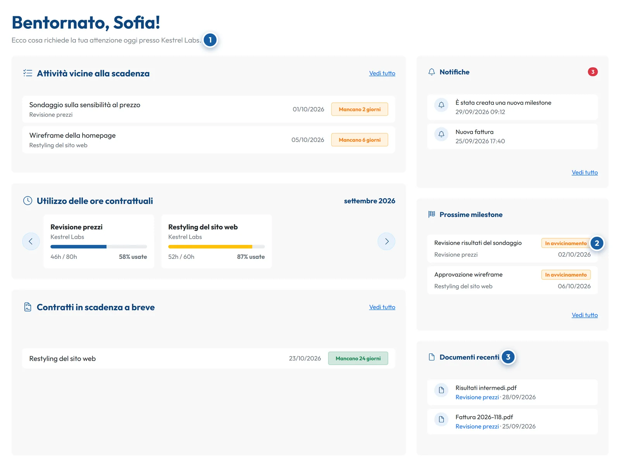Open milestone Revisione risultati del sondaggio
This screenshot has width=620, height=465.
(512, 249)
